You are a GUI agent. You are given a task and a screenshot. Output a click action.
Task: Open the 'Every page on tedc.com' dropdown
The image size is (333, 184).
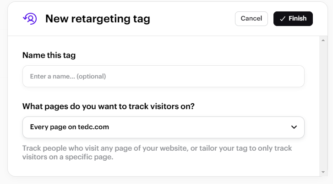164,127
